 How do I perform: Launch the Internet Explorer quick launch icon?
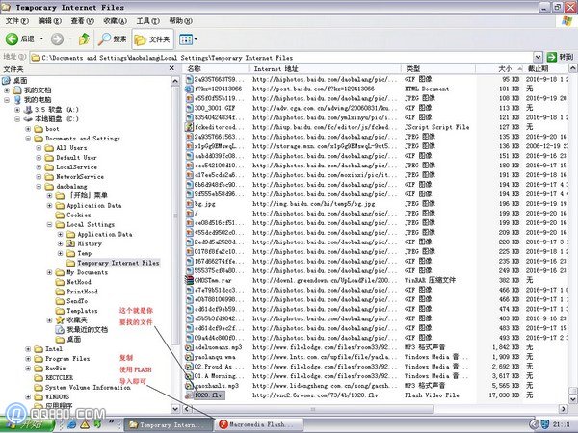72,425
